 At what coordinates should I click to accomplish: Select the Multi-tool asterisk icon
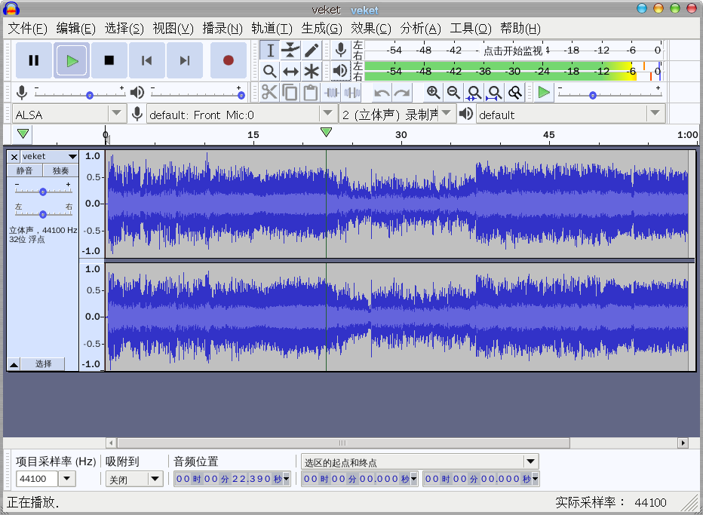312,71
